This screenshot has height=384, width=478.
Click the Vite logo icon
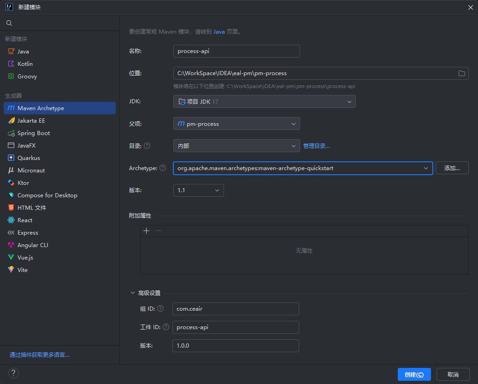coord(11,270)
